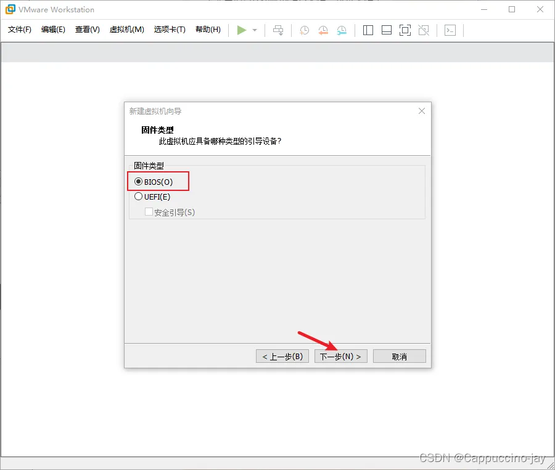Enter full screen mode icon
Image resolution: width=555 pixels, height=470 pixels.
[405, 30]
